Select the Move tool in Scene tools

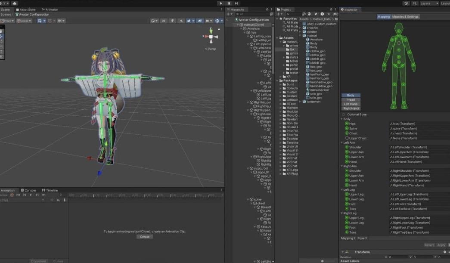2,37
